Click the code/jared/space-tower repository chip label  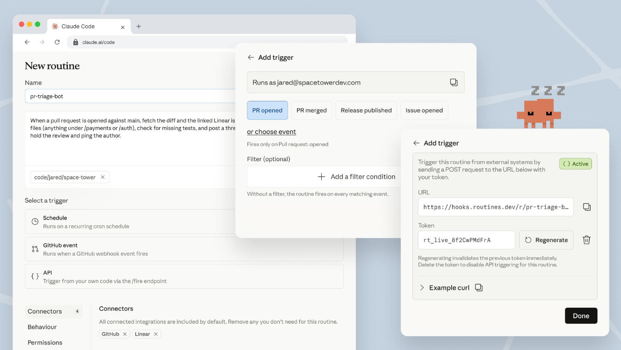pos(65,177)
